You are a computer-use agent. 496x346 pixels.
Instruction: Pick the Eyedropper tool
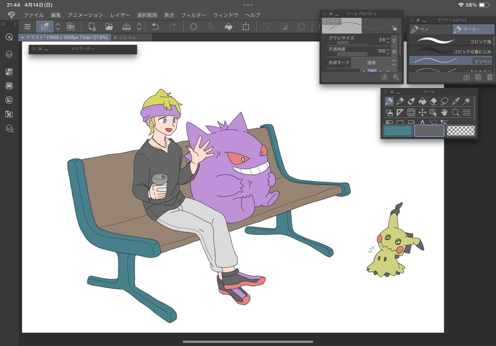tap(456, 101)
